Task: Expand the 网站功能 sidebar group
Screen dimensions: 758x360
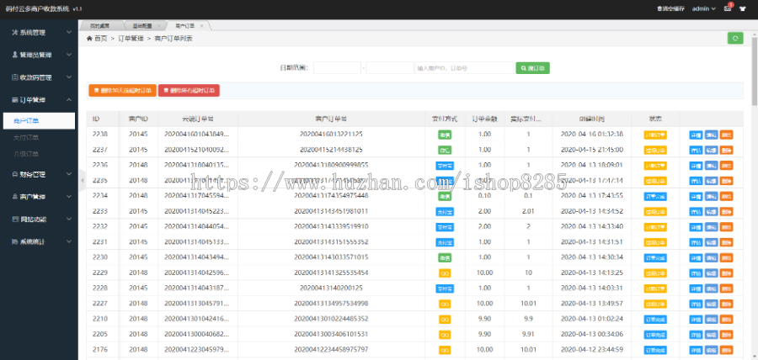Action: pyautogui.click(x=39, y=219)
